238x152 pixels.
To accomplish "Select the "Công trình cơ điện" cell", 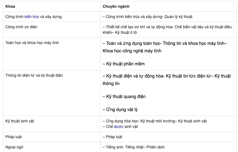I will [x=21, y=27].
